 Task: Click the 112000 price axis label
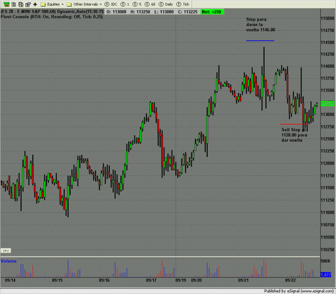[327, 164]
